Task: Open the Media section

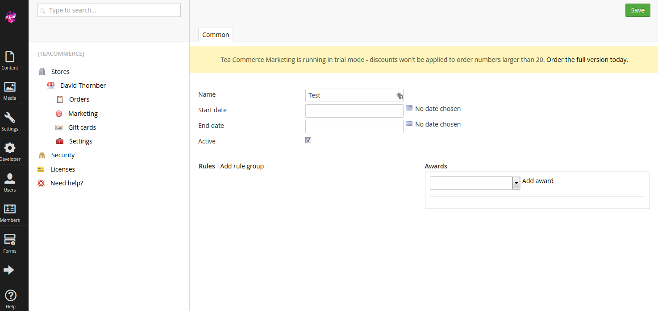Action: (10, 91)
